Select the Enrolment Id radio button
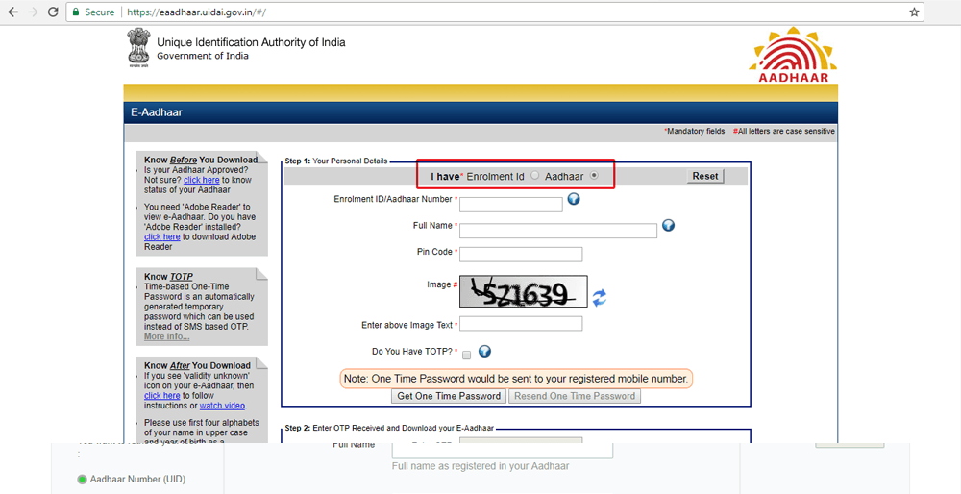This screenshot has height=494, width=961. point(535,176)
